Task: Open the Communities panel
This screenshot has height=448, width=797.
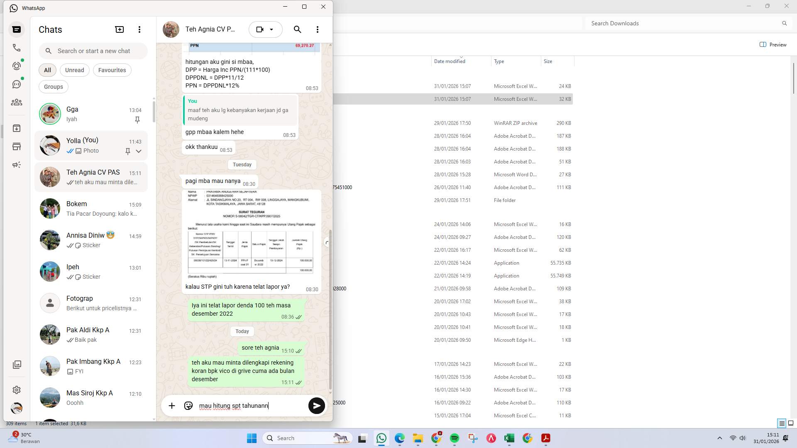Action: tap(17, 102)
